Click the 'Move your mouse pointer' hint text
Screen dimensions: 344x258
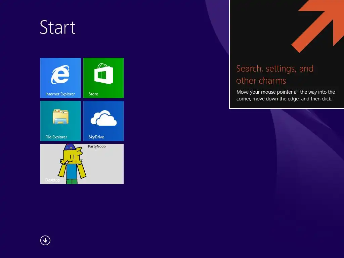click(286, 95)
